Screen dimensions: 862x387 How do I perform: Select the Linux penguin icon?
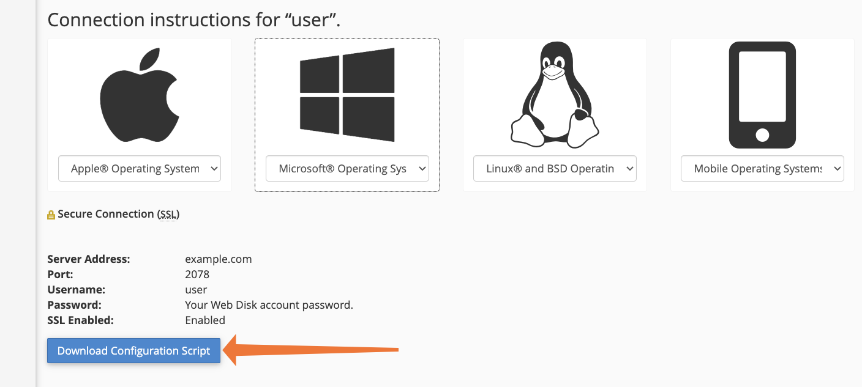[x=554, y=95]
